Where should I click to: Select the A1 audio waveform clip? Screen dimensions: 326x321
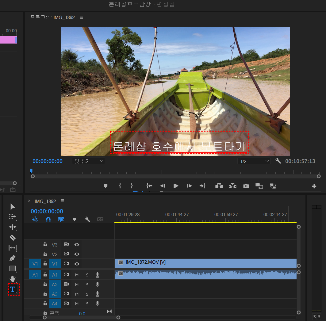(x=205, y=275)
